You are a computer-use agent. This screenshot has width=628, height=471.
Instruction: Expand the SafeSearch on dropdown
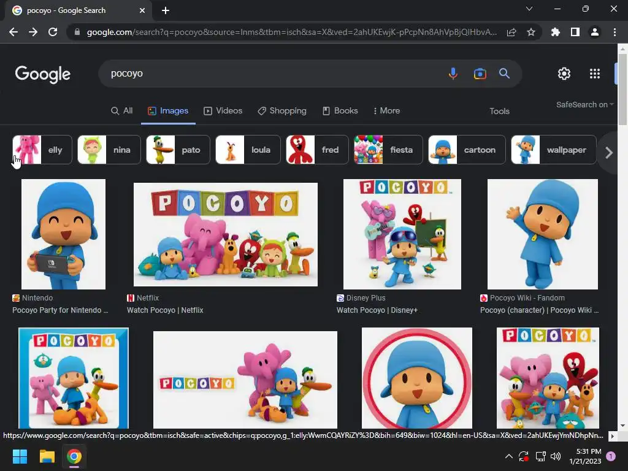point(584,104)
